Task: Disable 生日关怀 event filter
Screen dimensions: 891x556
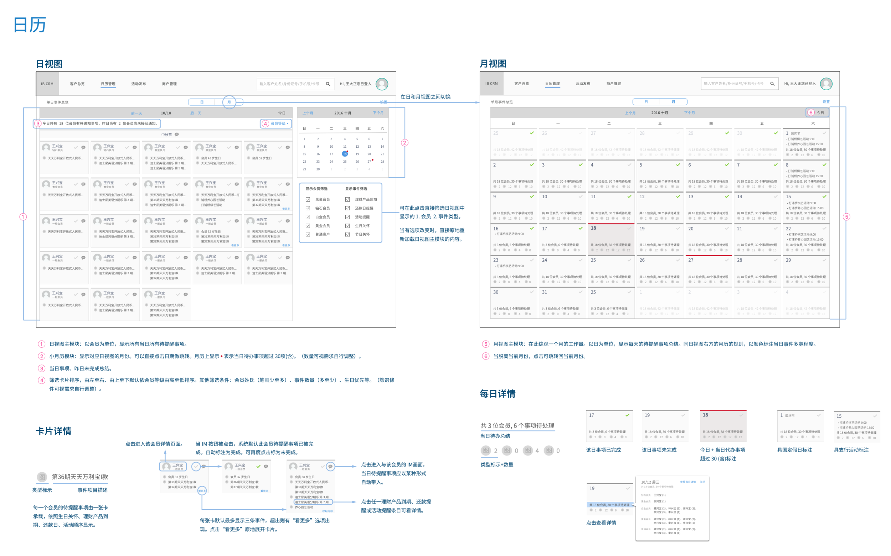Action: (347, 226)
